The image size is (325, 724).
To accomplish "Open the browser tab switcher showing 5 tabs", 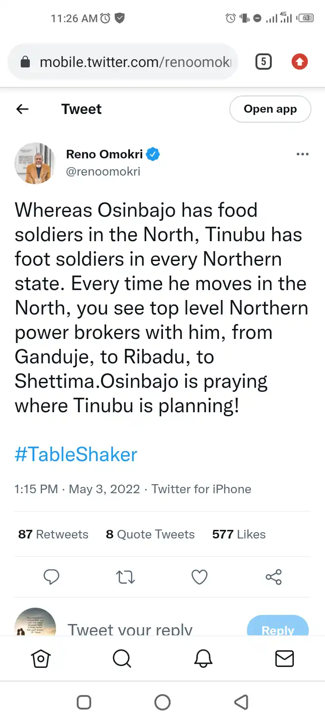I will pos(263,62).
